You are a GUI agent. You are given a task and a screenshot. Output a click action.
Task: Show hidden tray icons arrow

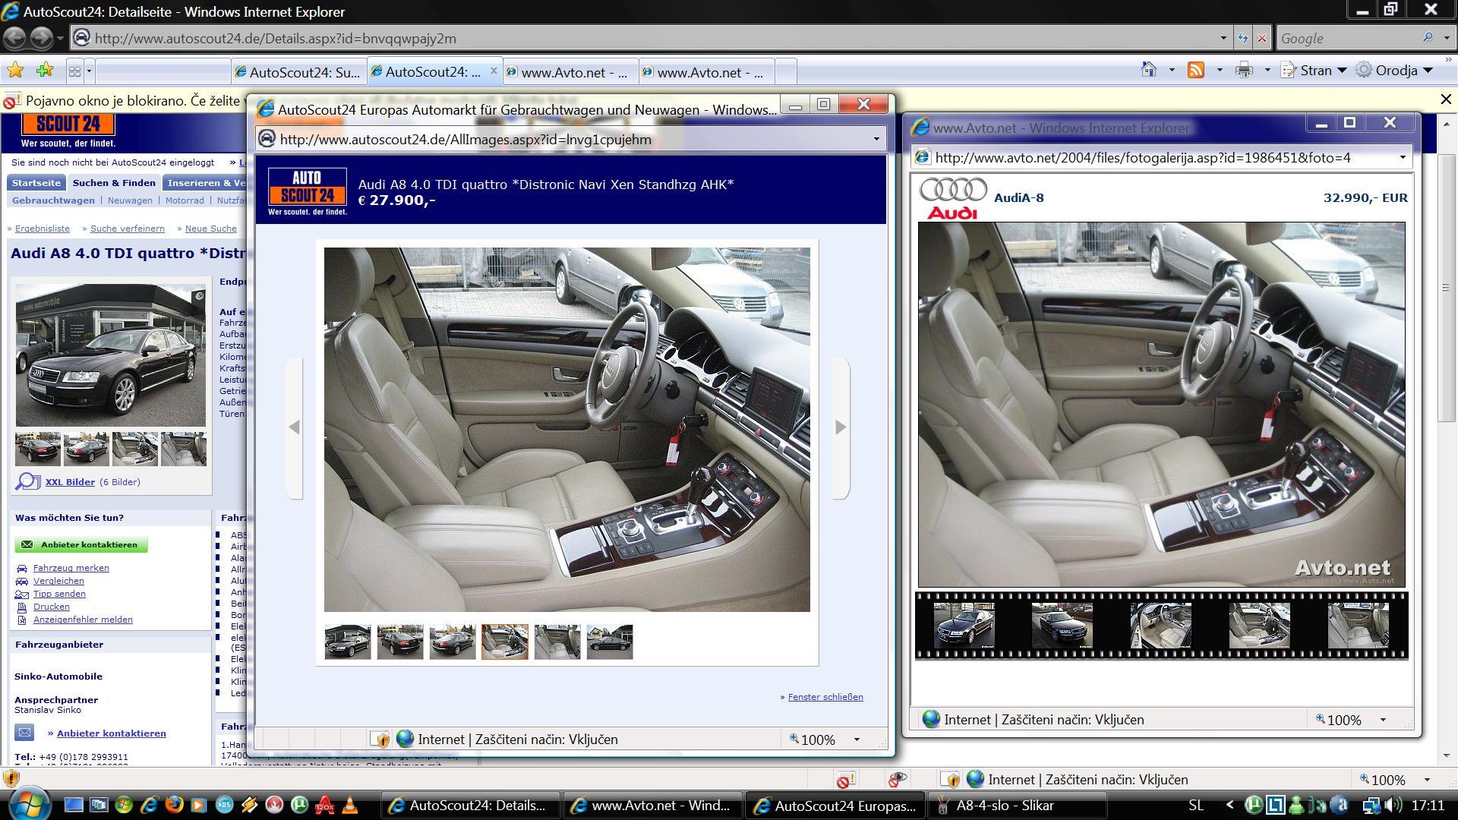coord(1229,805)
